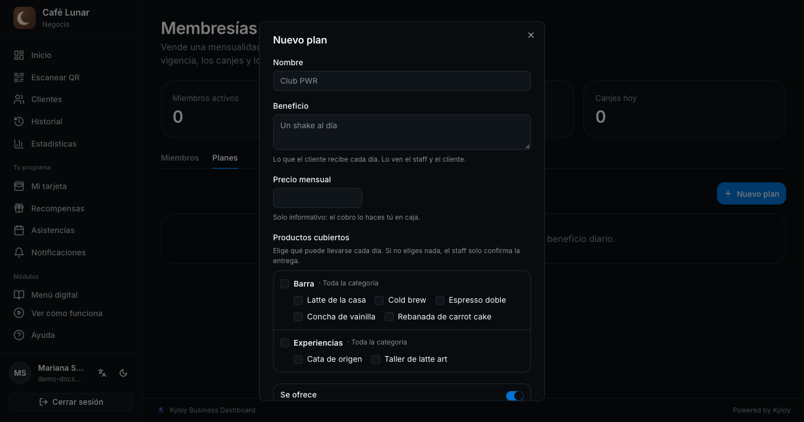The height and width of the screenshot is (422, 804).
Task: Select Rebanada de carrot cake checkbox
Action: tap(389, 317)
